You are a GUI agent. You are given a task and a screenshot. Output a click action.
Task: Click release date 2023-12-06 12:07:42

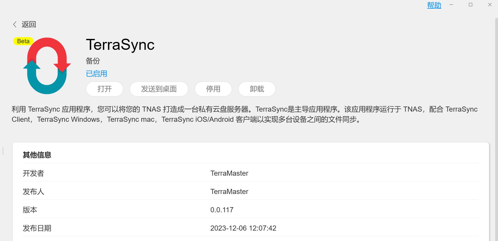[243, 228]
